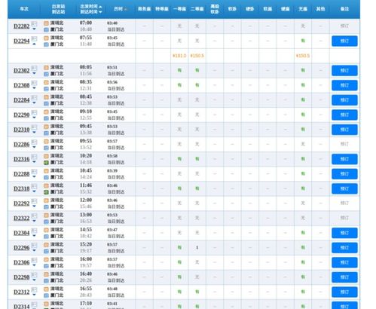The image size is (376, 309).
Task: Sort by trip duration (历时) in the header
Action: click(x=121, y=9)
